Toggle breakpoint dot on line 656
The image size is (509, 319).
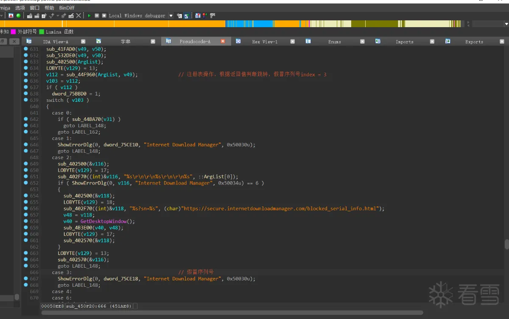point(25,208)
